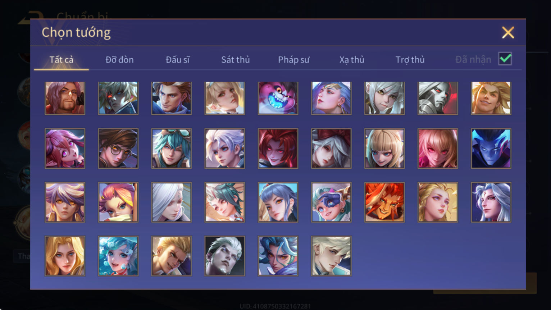The height and width of the screenshot is (310, 551).
Task: Open the Sát thủ tab
Action: point(236,60)
